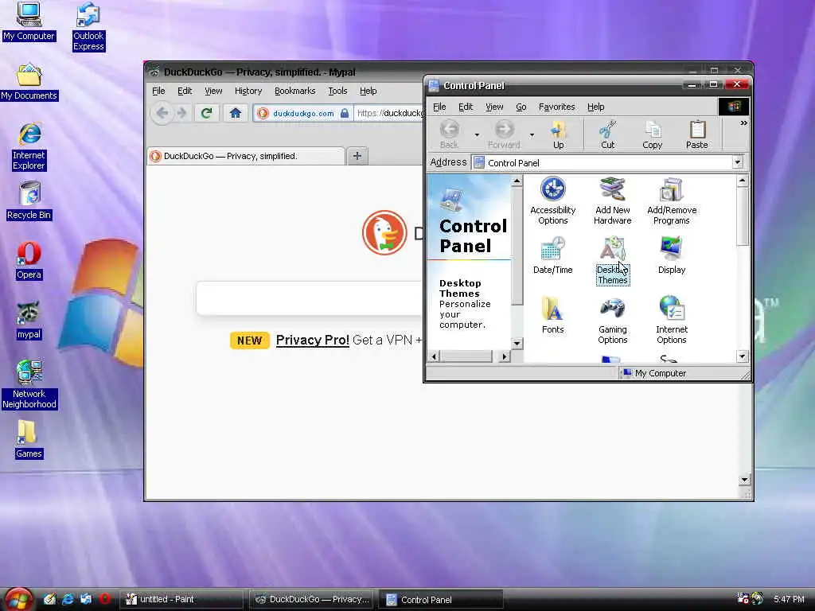Click the 5:47 PM taskbar clock
Viewport: 815px width, 611px height.
789,599
